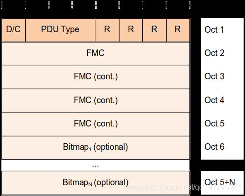Select the Bitmap1 (optional) row

click(x=96, y=148)
